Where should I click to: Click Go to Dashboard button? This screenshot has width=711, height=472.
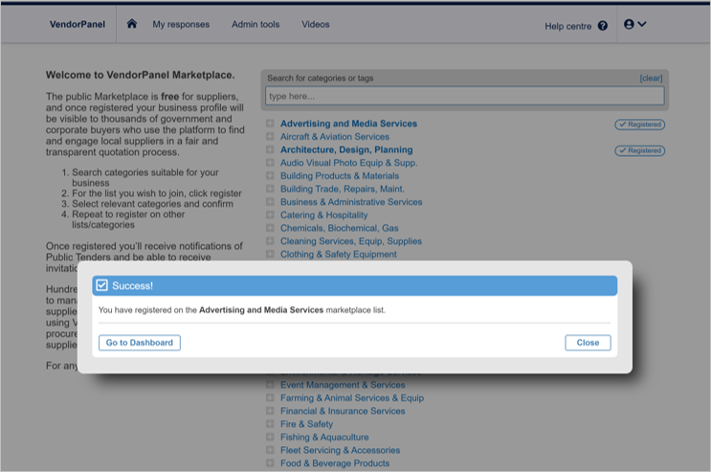pos(140,343)
